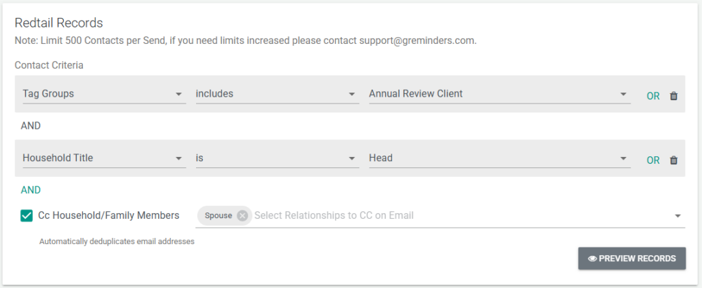Click the Spouse chip label
This screenshot has width=702, height=288.
(x=219, y=215)
